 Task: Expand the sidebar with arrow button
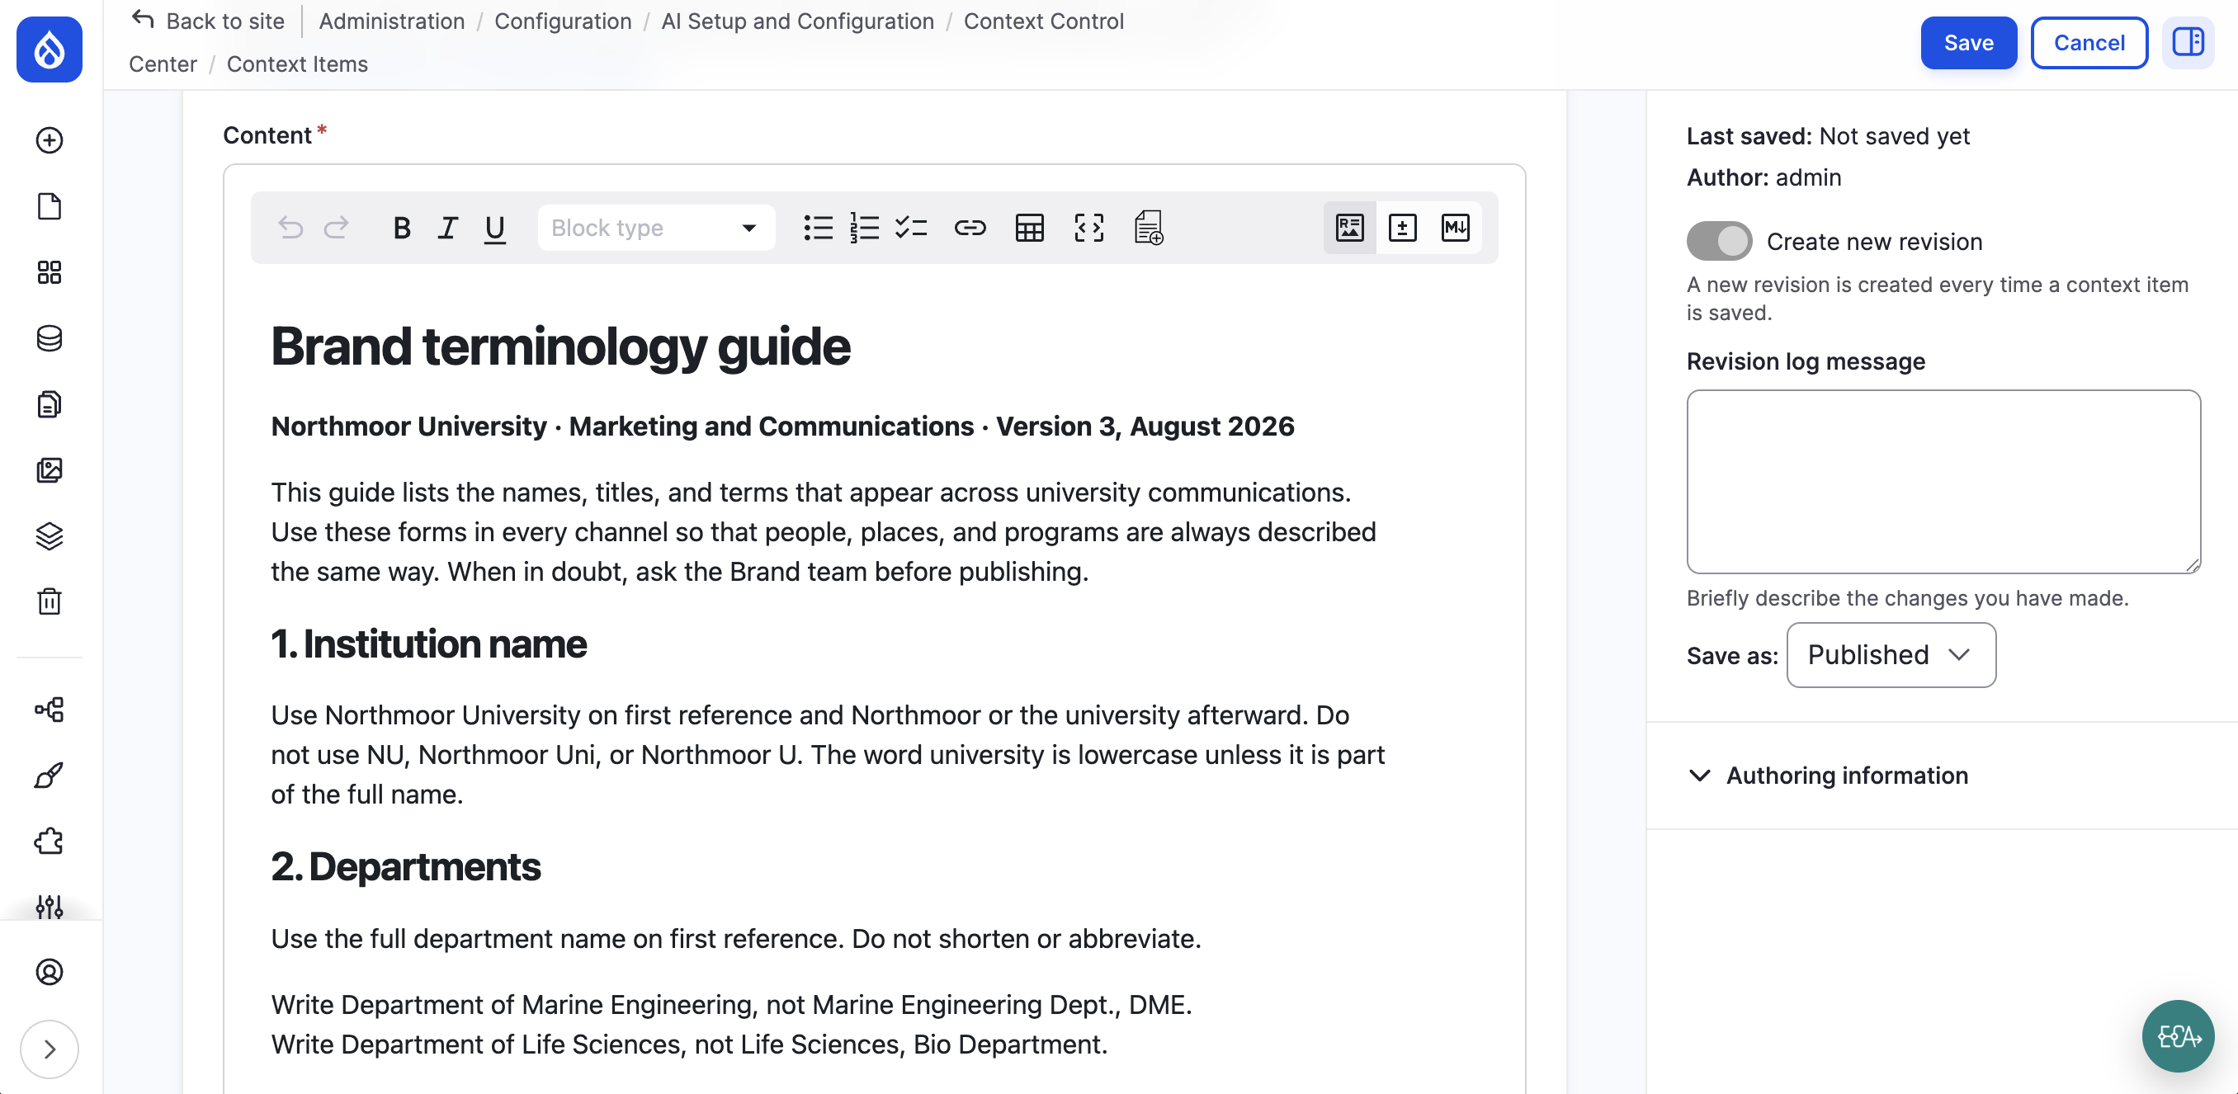tap(50, 1049)
